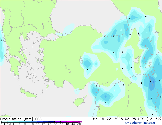Image resolution: width=162 pixels, height=125 pixels.
Task: Click the '(18+60)' forecast run text
Action: click(154, 119)
